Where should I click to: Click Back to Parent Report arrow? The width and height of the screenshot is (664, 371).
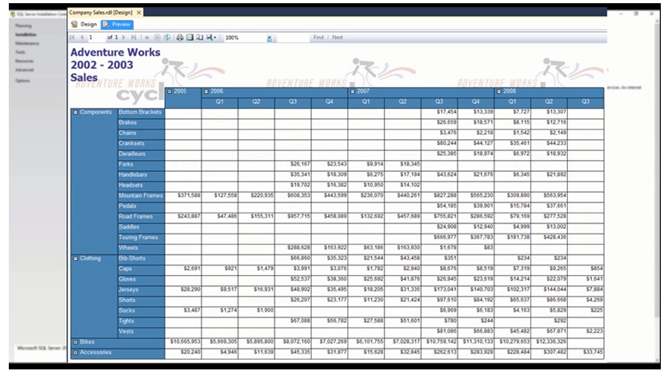(147, 38)
